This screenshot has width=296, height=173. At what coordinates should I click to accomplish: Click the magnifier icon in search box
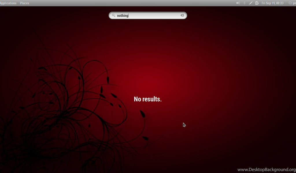(114, 16)
